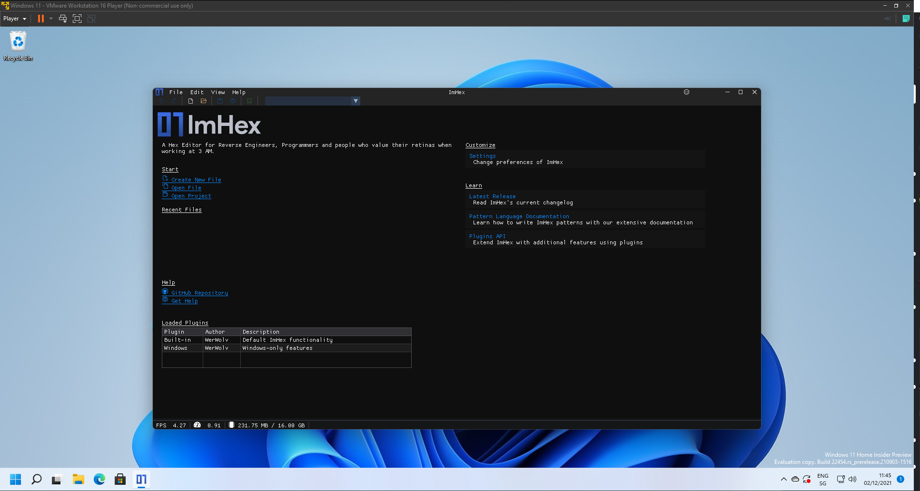920x491 pixels.
Task: Select the green bookmark icon on the toolbar
Action: point(249,101)
